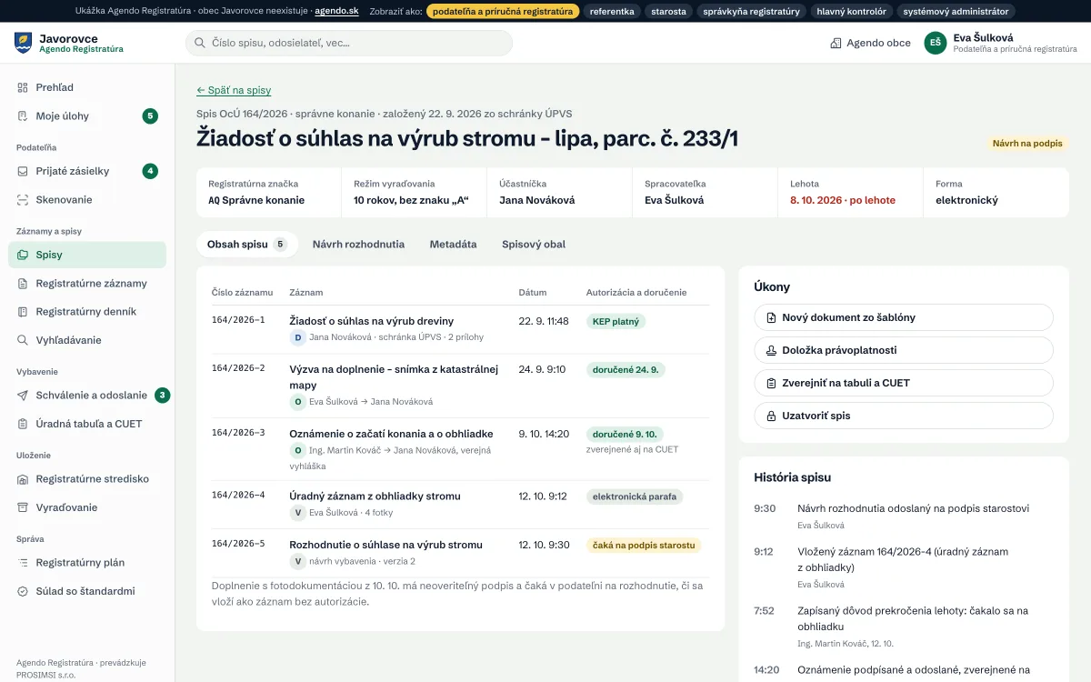Screen dimensions: 1091x682
Task: Click the Vyhľadávanie magnifier icon in sidebar
Action: pyautogui.click(x=23, y=340)
